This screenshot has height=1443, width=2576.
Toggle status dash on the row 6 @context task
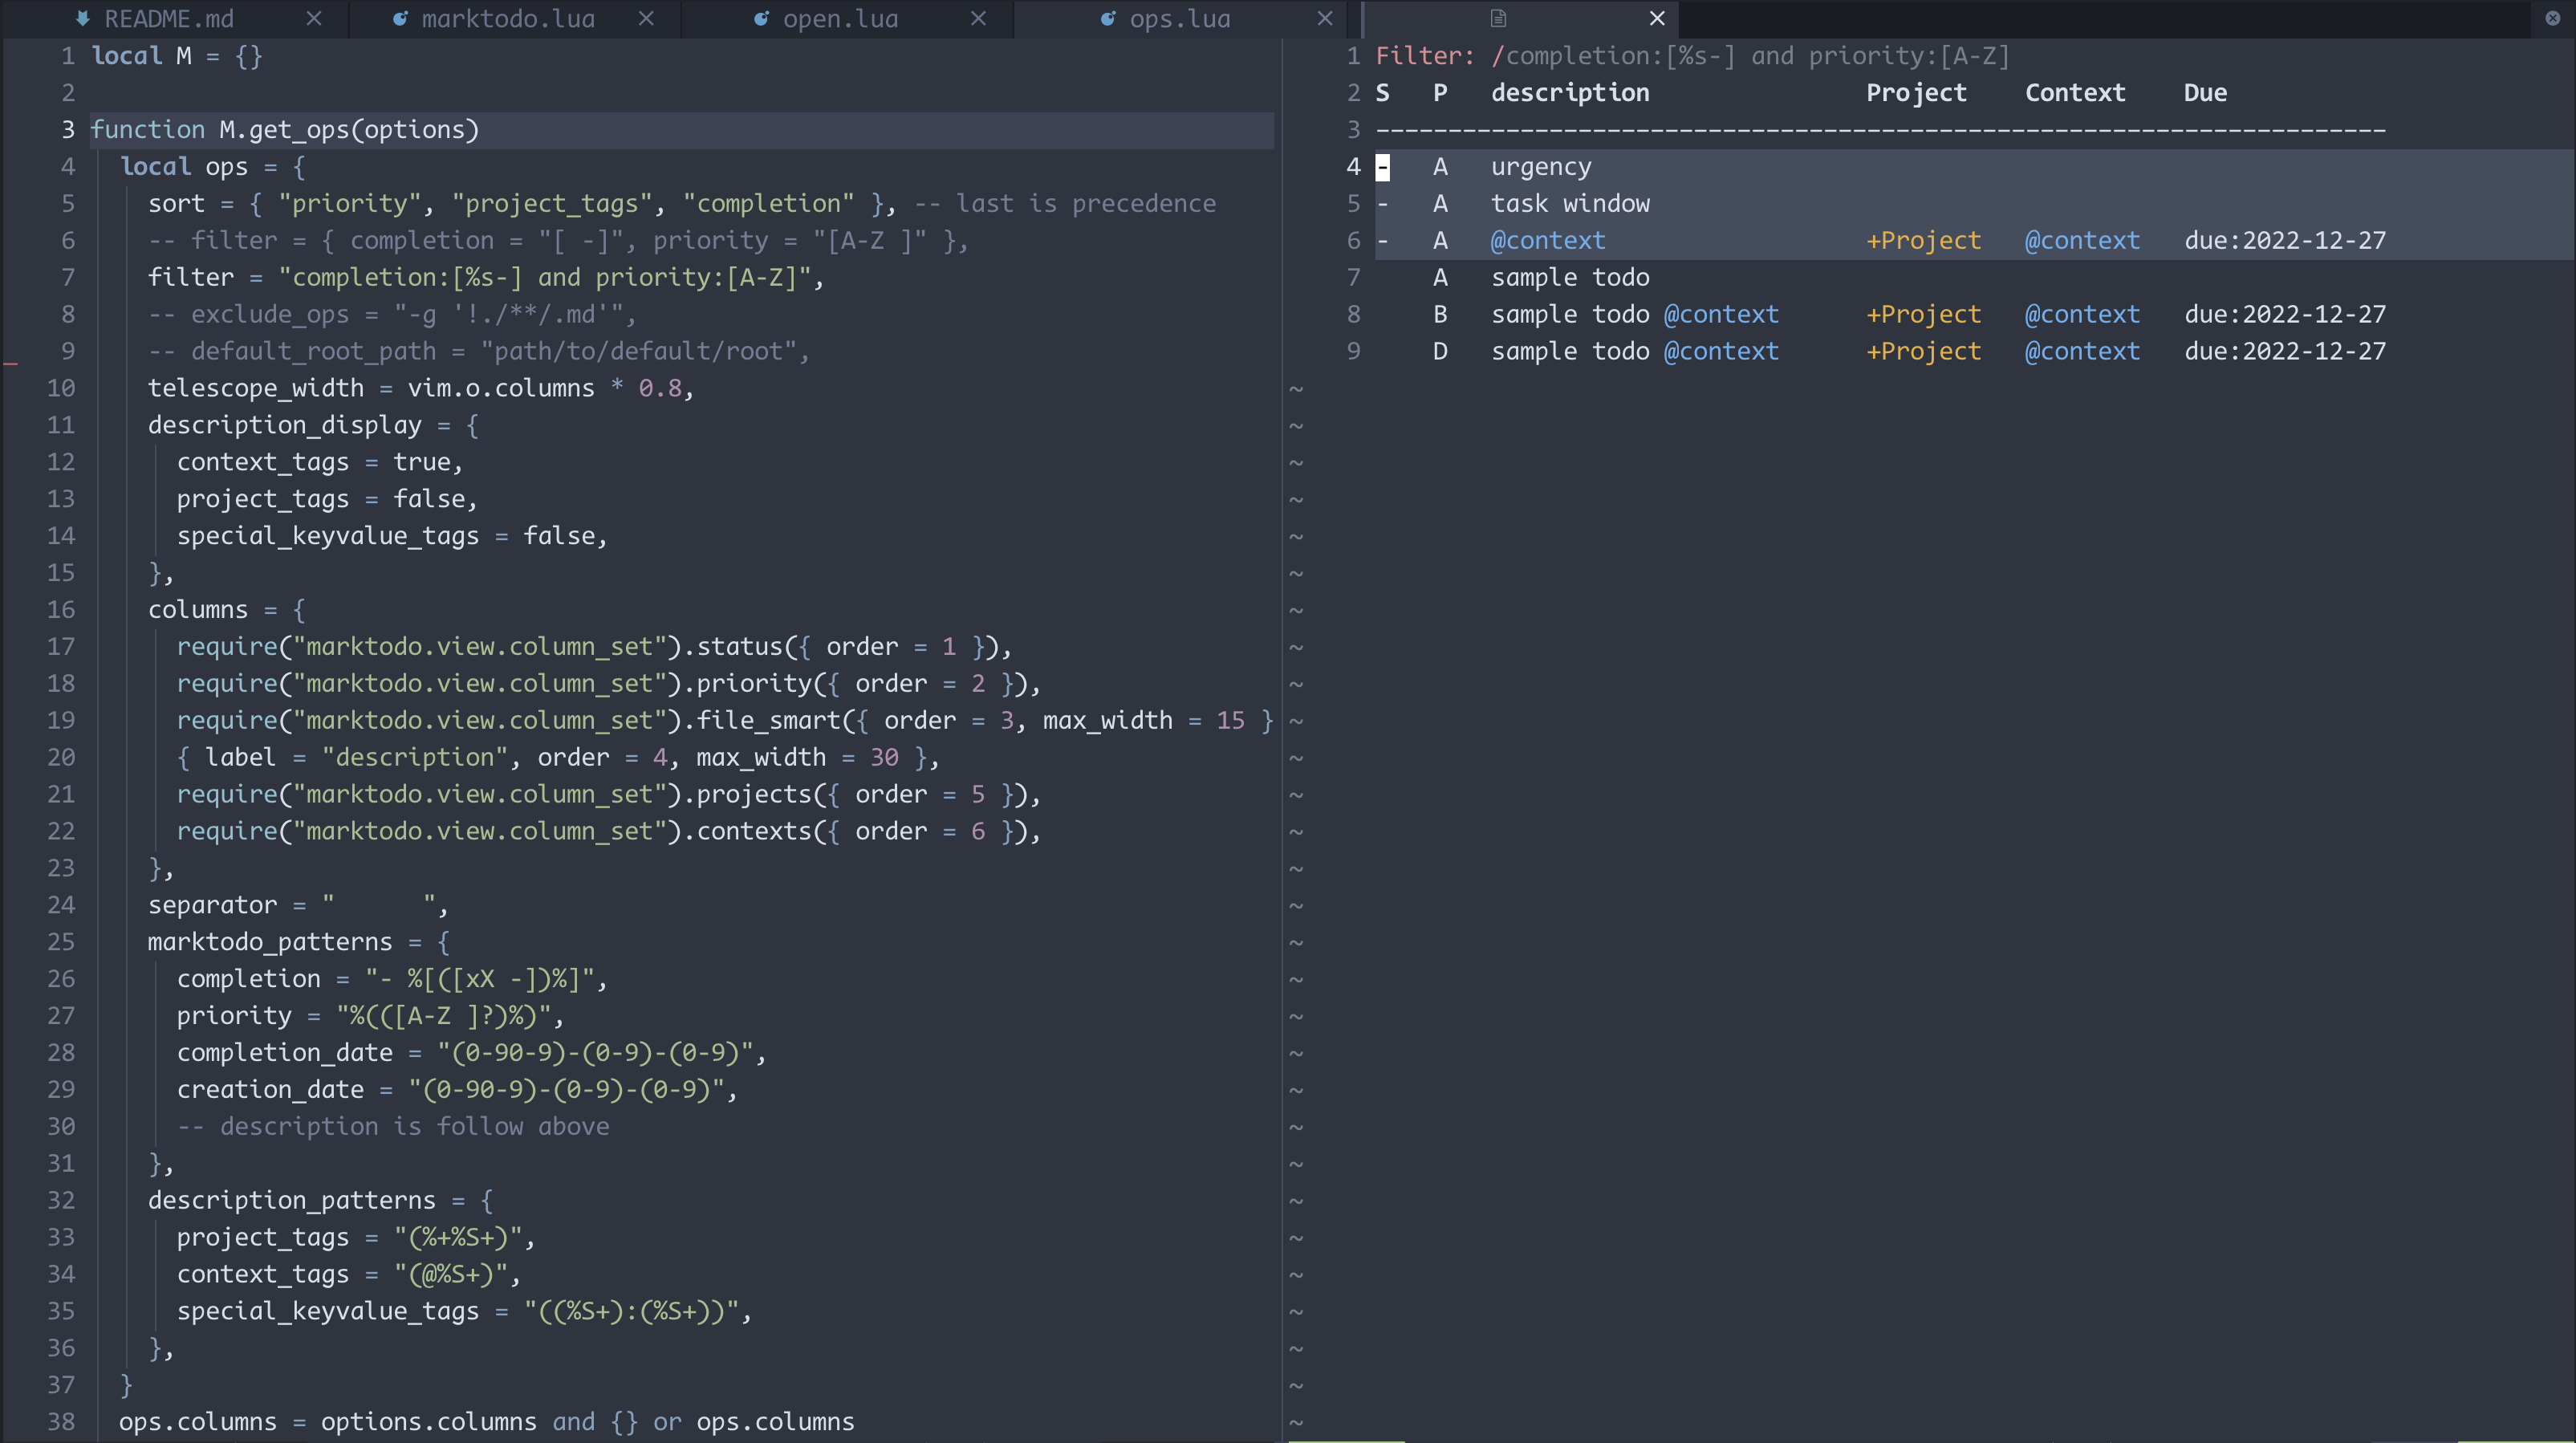(x=1383, y=241)
